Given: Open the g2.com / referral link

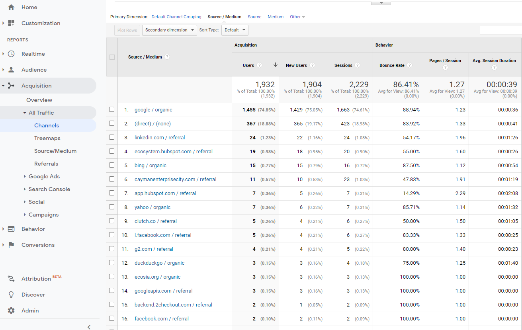Looking at the screenshot, I should (154, 249).
